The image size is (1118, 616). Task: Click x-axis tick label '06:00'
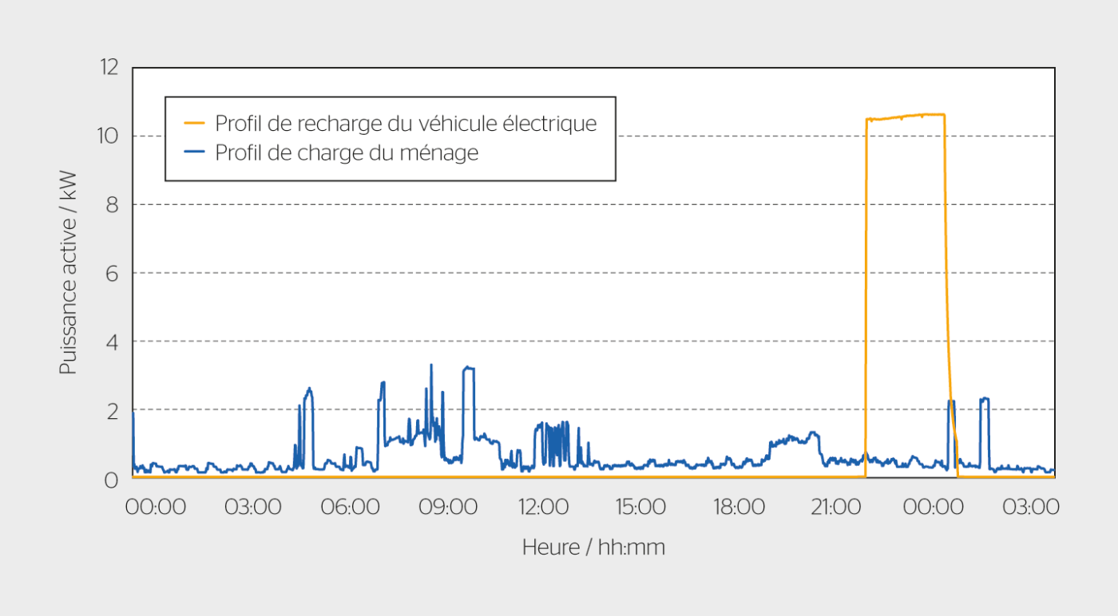click(350, 507)
